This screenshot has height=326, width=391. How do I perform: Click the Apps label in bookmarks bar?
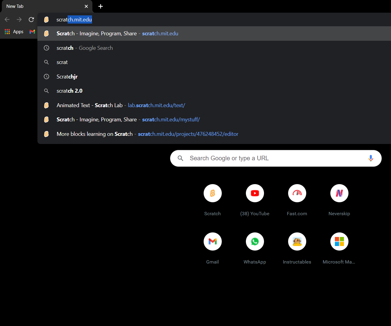(18, 32)
